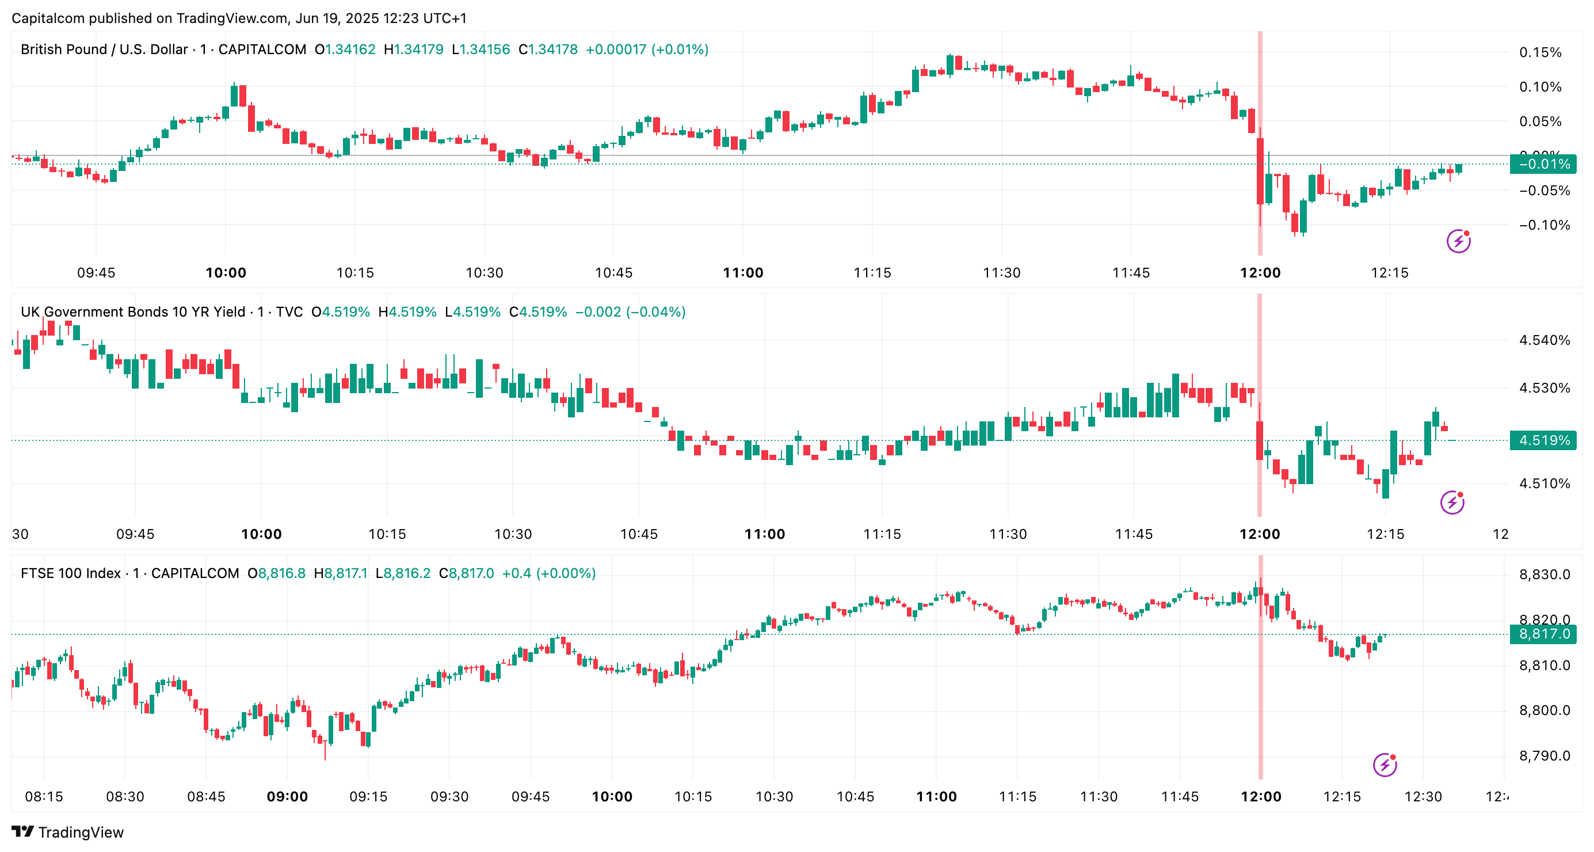Click the British Pound / U.S. Dollar title
1594x852 pixels.
coord(104,50)
